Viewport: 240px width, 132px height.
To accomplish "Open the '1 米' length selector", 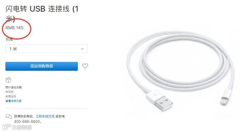I will click(x=46, y=49).
